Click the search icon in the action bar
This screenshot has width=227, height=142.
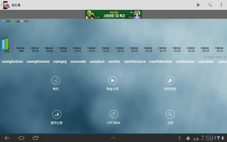(x=210, y=5)
